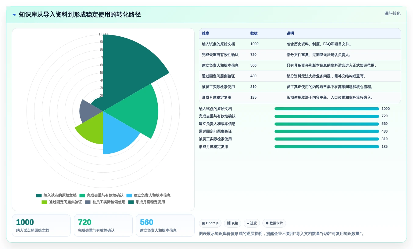Click table cell 通过固定问题集验证
This screenshot has width=413, height=249.
pos(218,76)
